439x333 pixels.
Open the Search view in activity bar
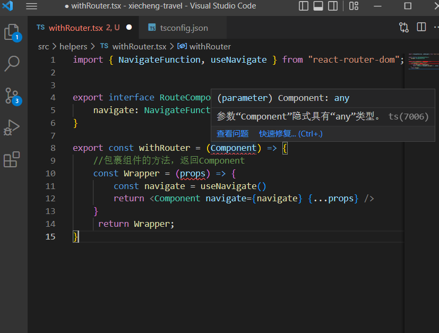tap(13, 64)
